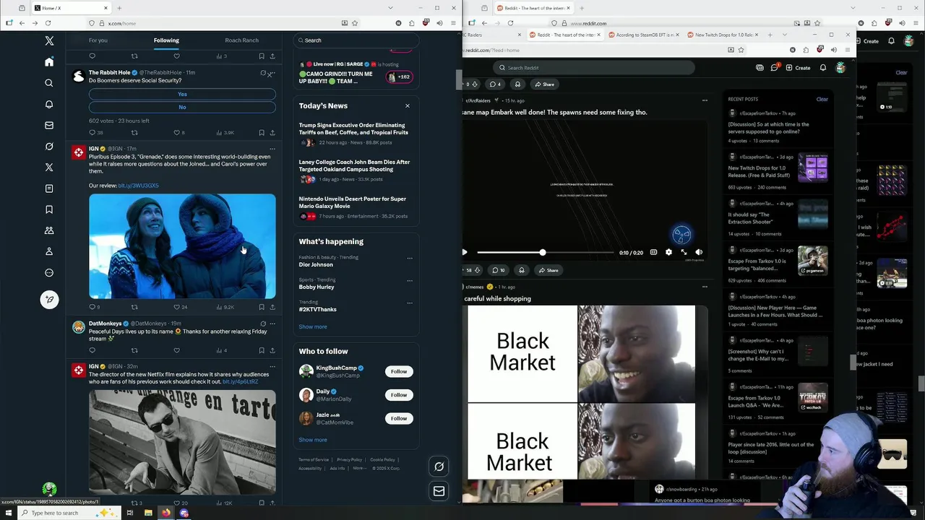
Task: Enter fullscreen on the Reddit video
Action: click(684, 252)
